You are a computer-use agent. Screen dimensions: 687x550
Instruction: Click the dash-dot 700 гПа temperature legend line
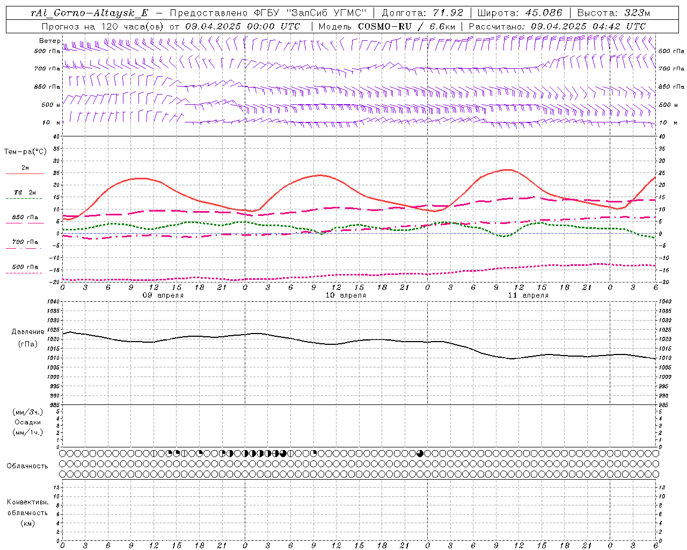point(24,248)
